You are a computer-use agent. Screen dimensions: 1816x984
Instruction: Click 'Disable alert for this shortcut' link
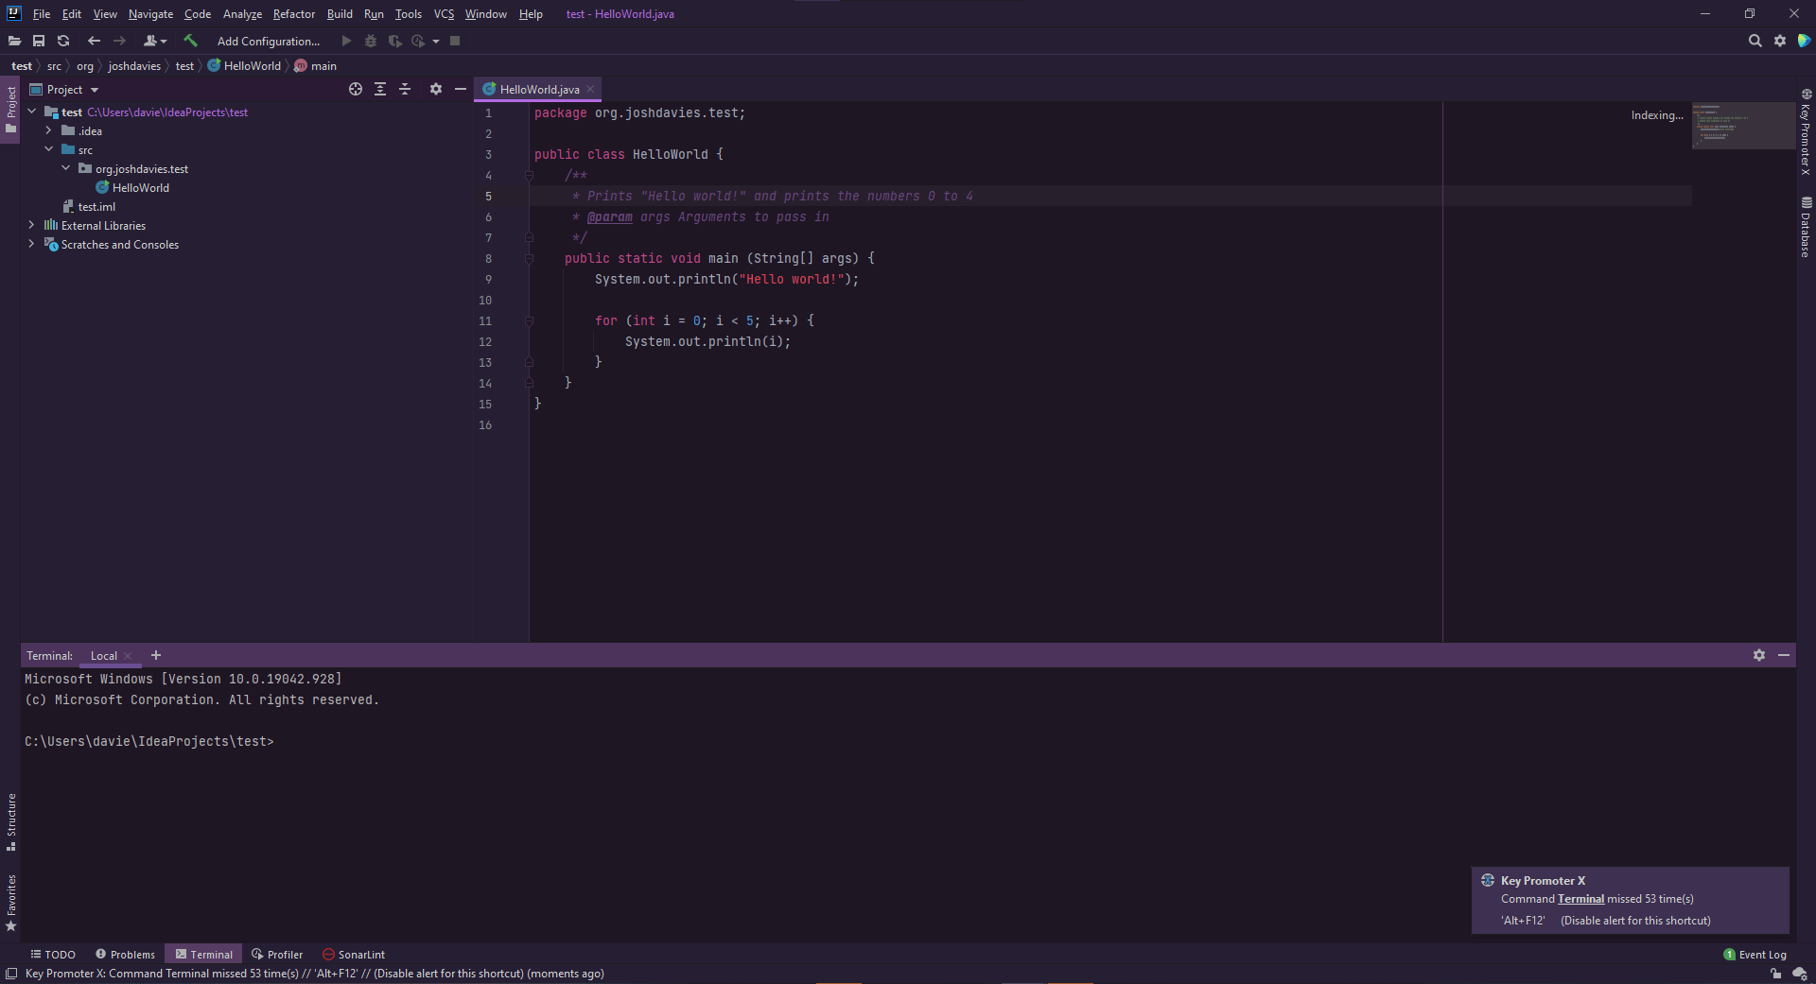(x=1634, y=920)
